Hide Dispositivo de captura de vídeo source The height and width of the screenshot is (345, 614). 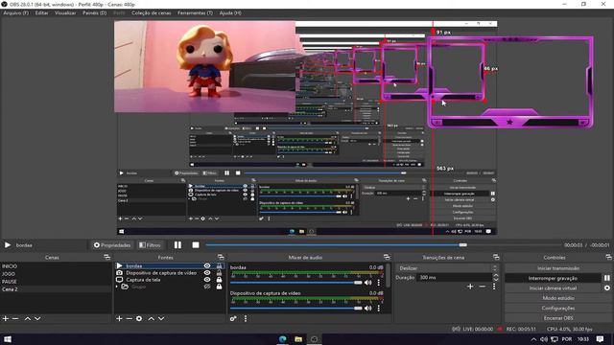(207, 273)
